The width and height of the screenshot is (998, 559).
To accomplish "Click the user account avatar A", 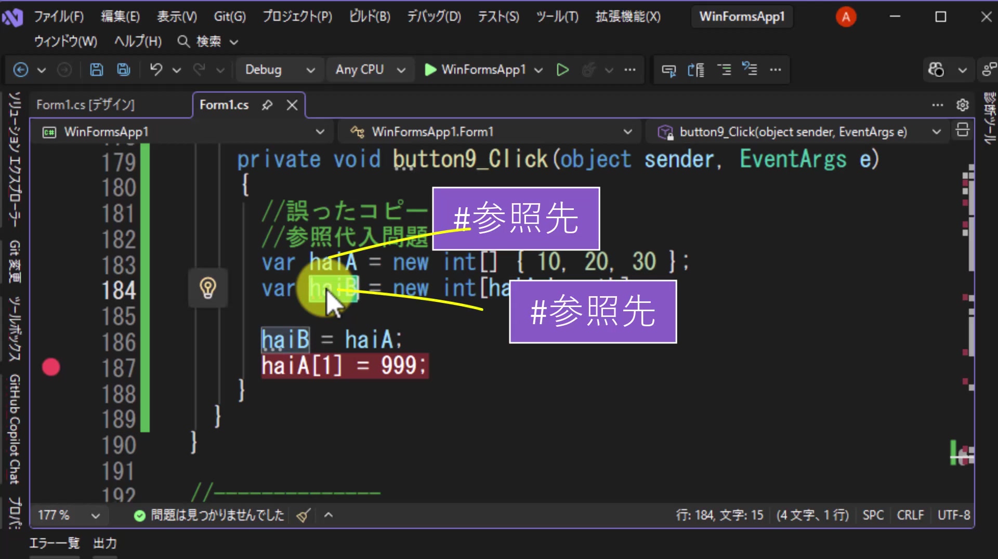I will [846, 17].
